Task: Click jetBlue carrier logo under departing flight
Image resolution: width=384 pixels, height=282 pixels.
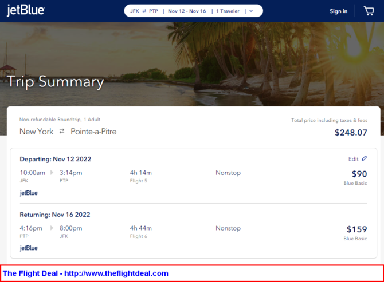Action: coord(29,193)
